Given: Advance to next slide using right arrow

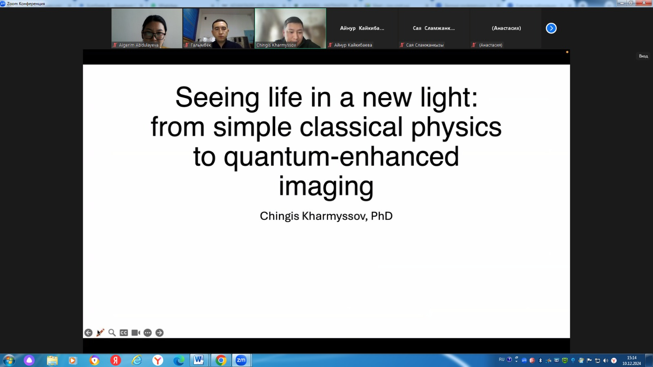Looking at the screenshot, I should (x=160, y=333).
